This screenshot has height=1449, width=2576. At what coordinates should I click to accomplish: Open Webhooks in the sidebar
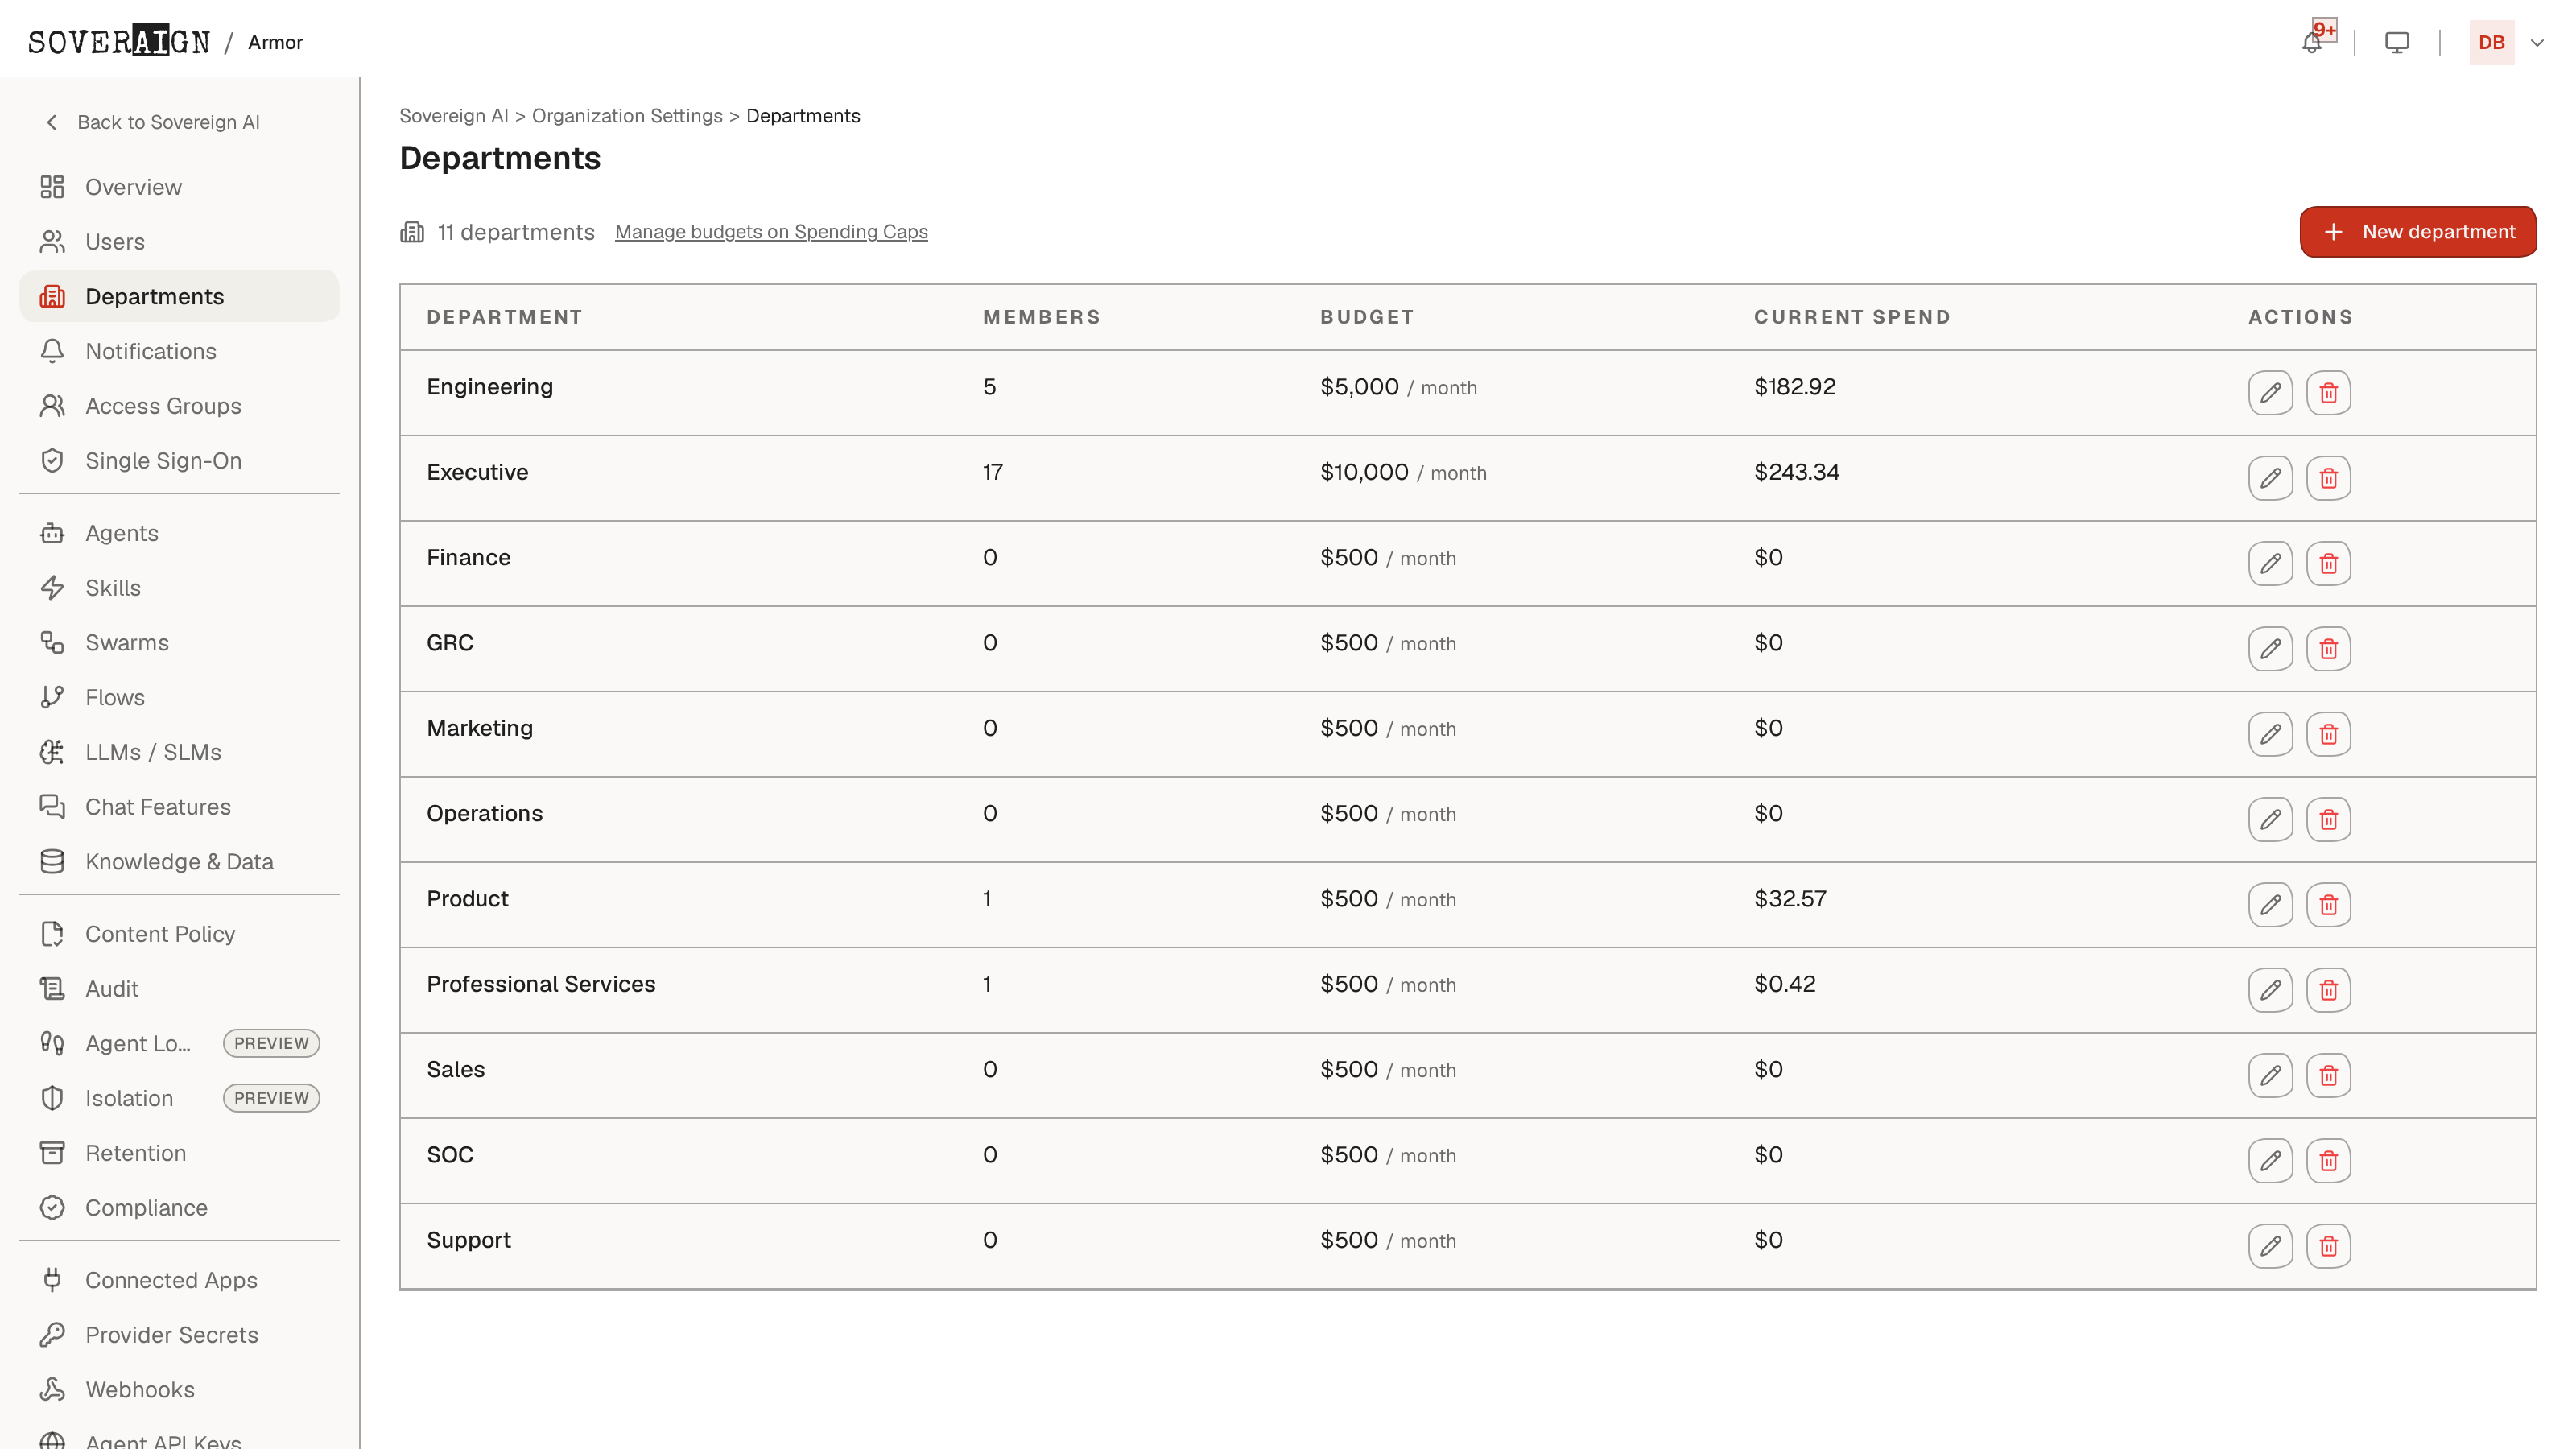[180, 1390]
